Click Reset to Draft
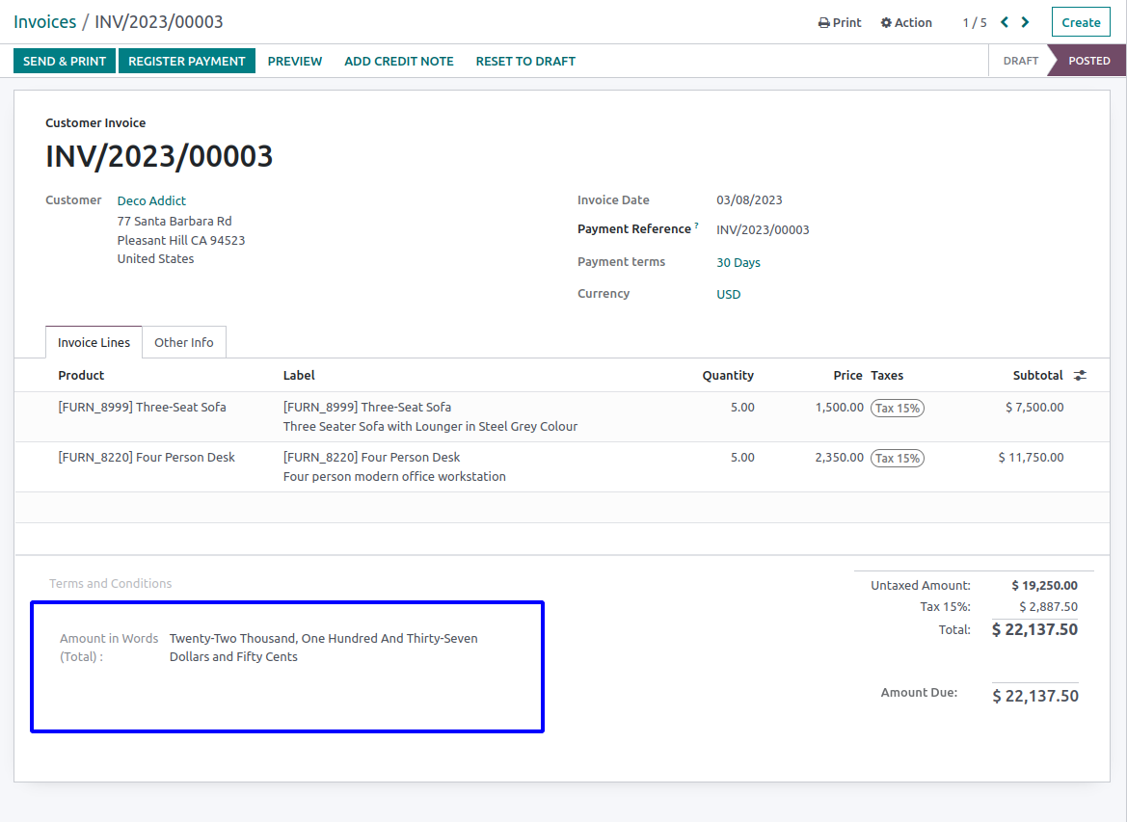The width and height of the screenshot is (1127, 822). point(525,61)
